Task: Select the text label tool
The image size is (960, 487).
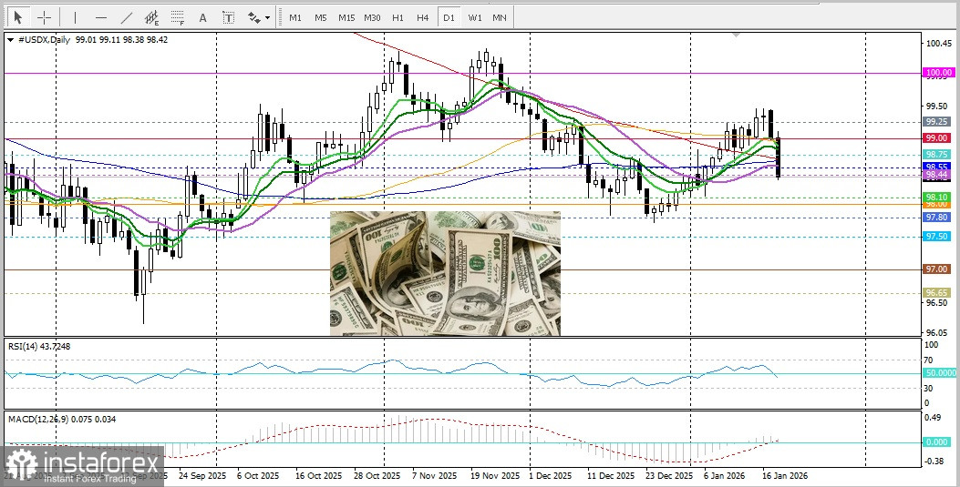Action: click(228, 17)
